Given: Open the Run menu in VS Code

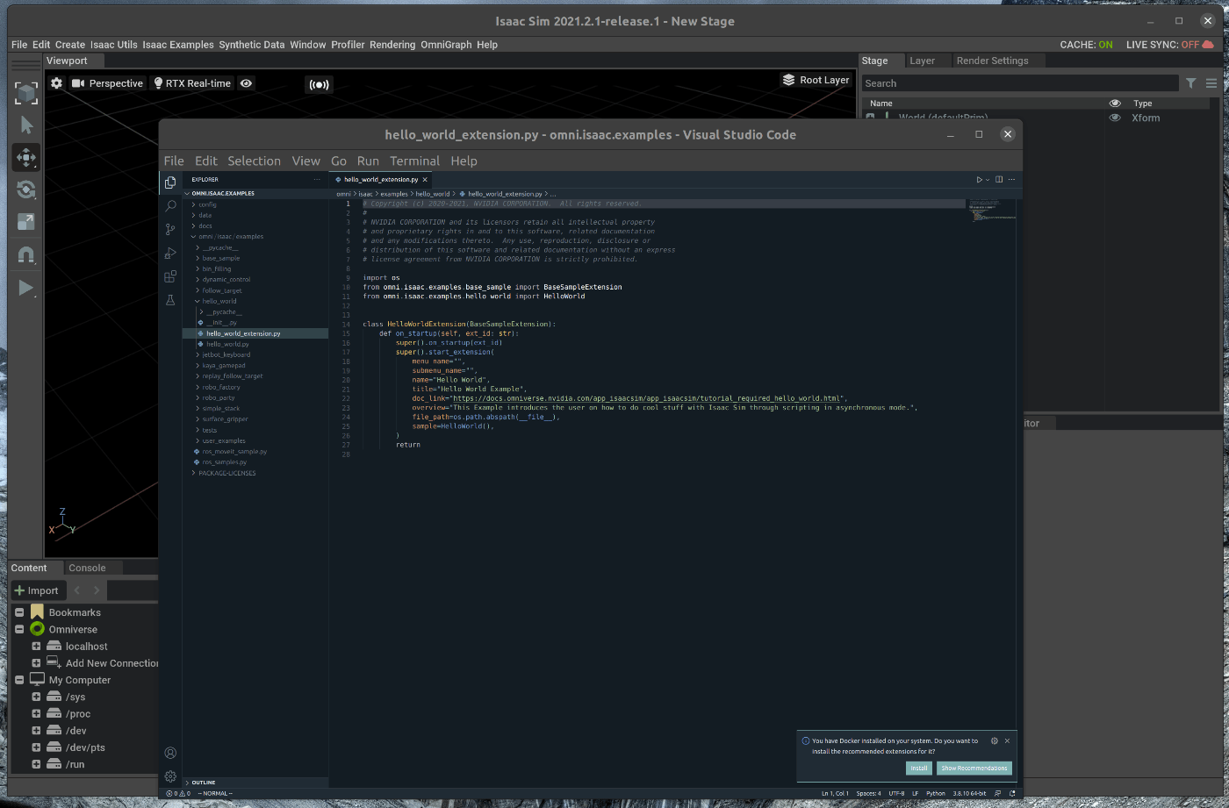Looking at the screenshot, I should coord(368,161).
